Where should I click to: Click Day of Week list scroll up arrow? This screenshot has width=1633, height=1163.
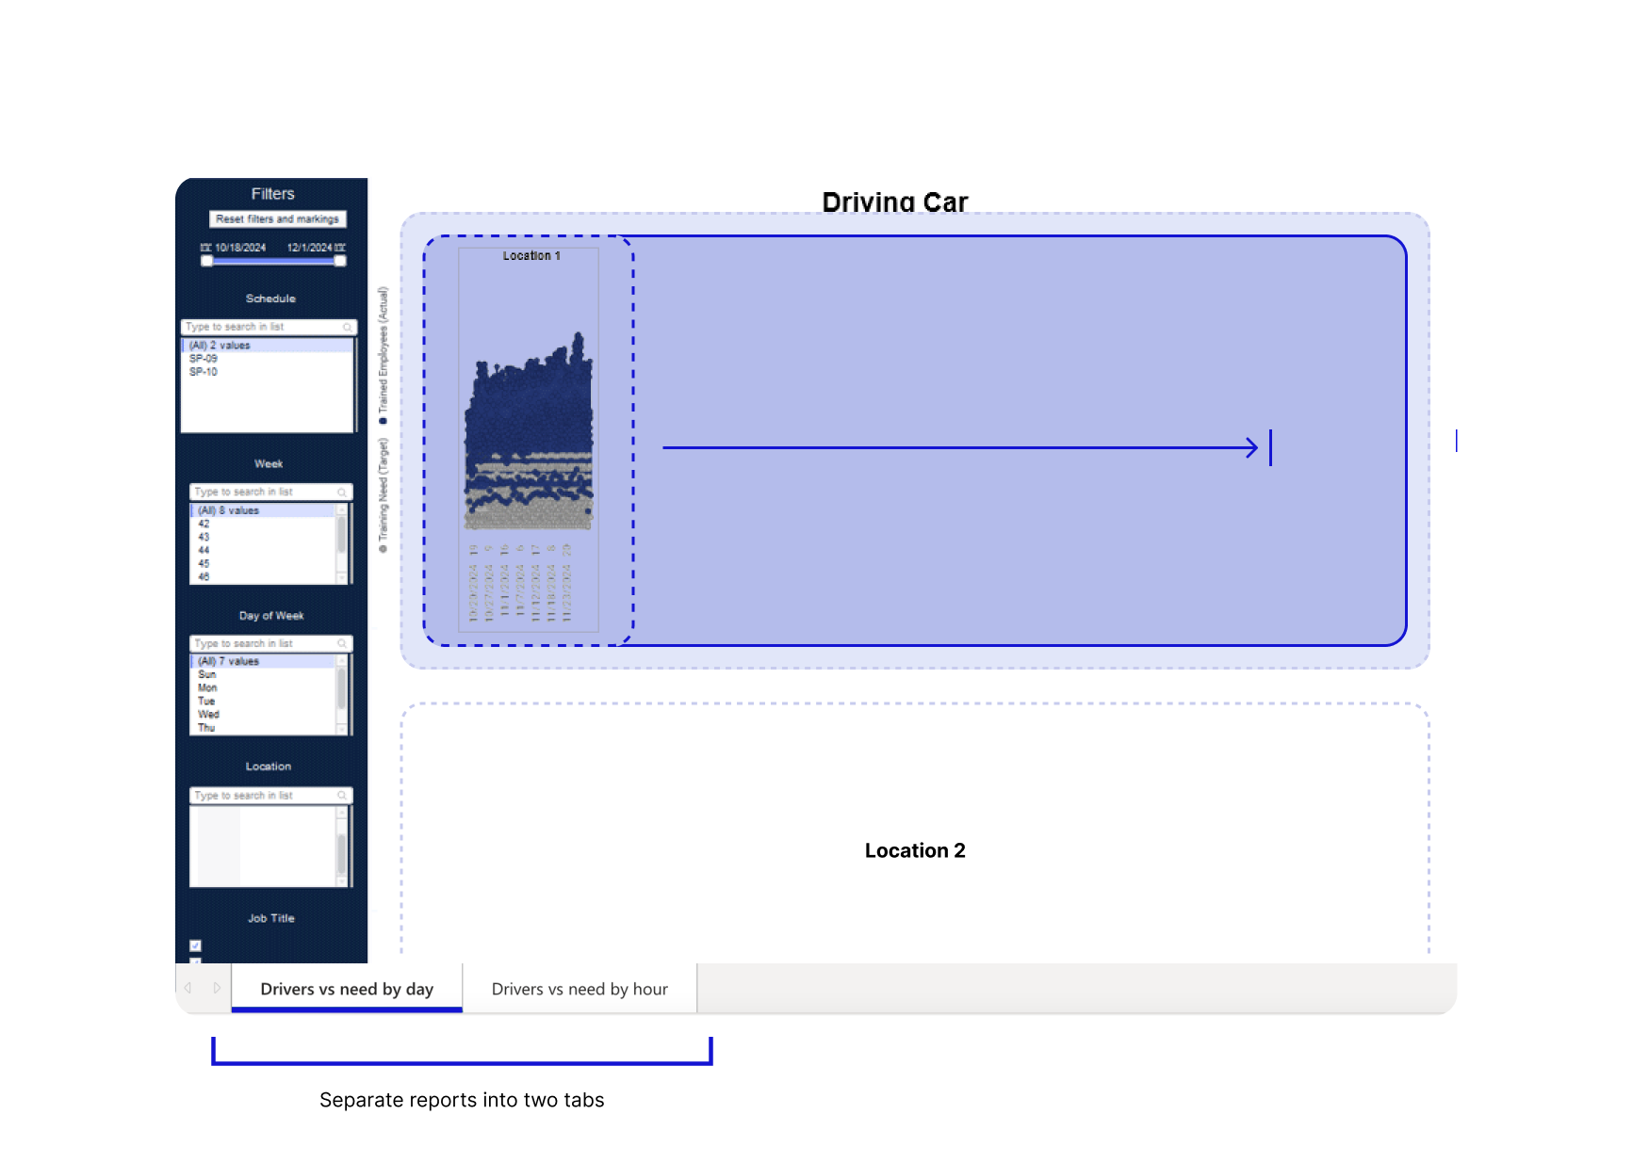[341, 660]
